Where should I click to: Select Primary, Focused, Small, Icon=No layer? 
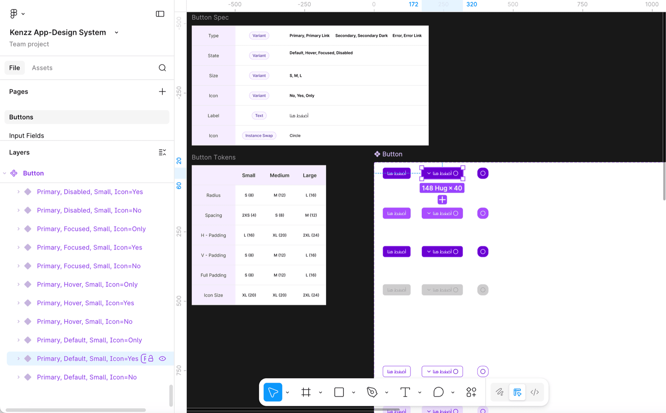tap(89, 266)
